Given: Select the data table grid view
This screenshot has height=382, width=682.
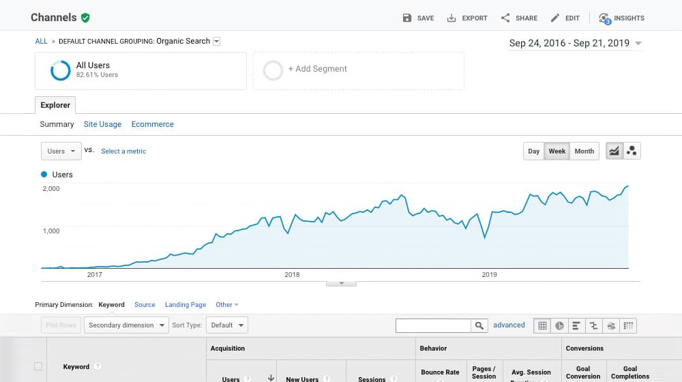Looking at the screenshot, I should (x=542, y=325).
